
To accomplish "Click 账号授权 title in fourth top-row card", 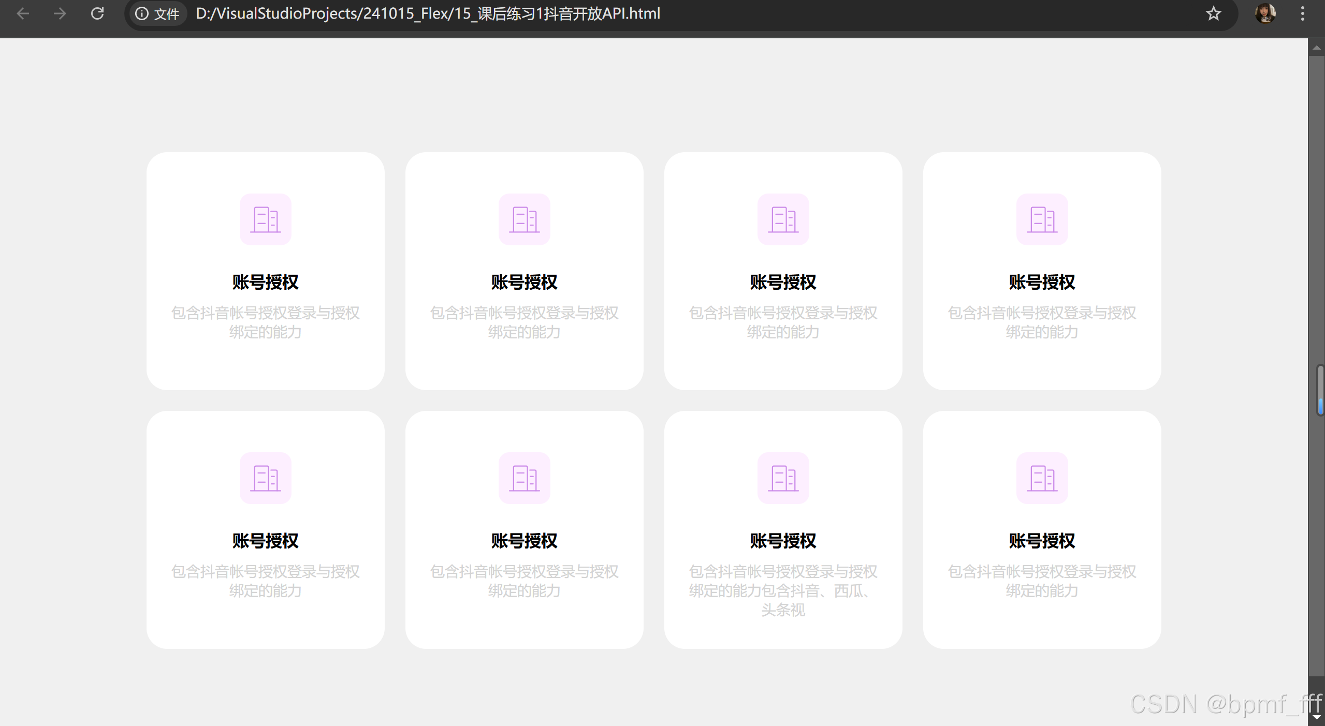I will [1042, 282].
